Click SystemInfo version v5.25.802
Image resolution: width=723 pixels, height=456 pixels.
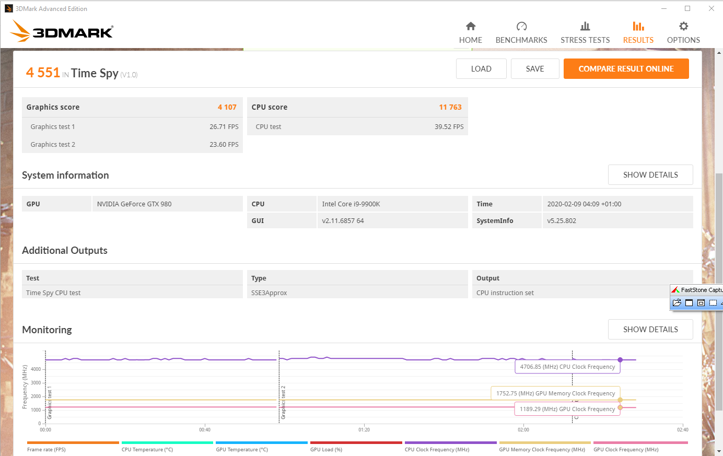(x=562, y=221)
